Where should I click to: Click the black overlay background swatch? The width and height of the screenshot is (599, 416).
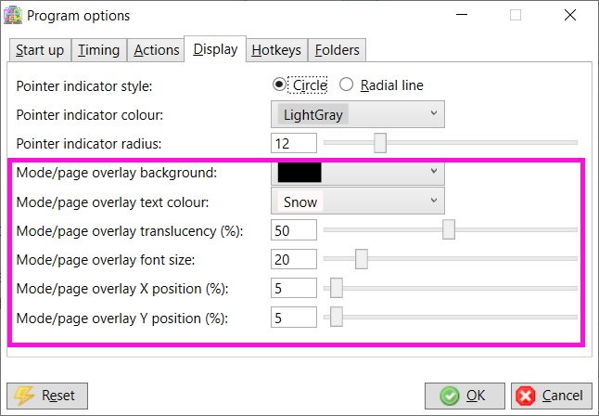[299, 173]
